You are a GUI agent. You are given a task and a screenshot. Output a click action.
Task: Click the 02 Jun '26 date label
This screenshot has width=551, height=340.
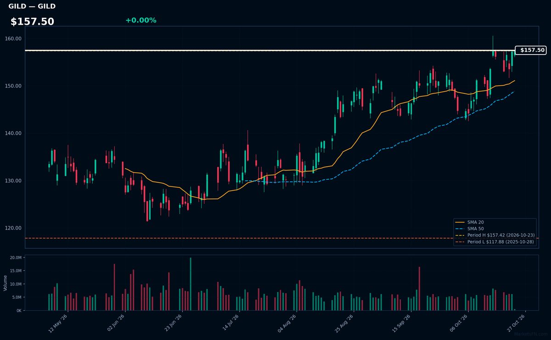coord(116,323)
